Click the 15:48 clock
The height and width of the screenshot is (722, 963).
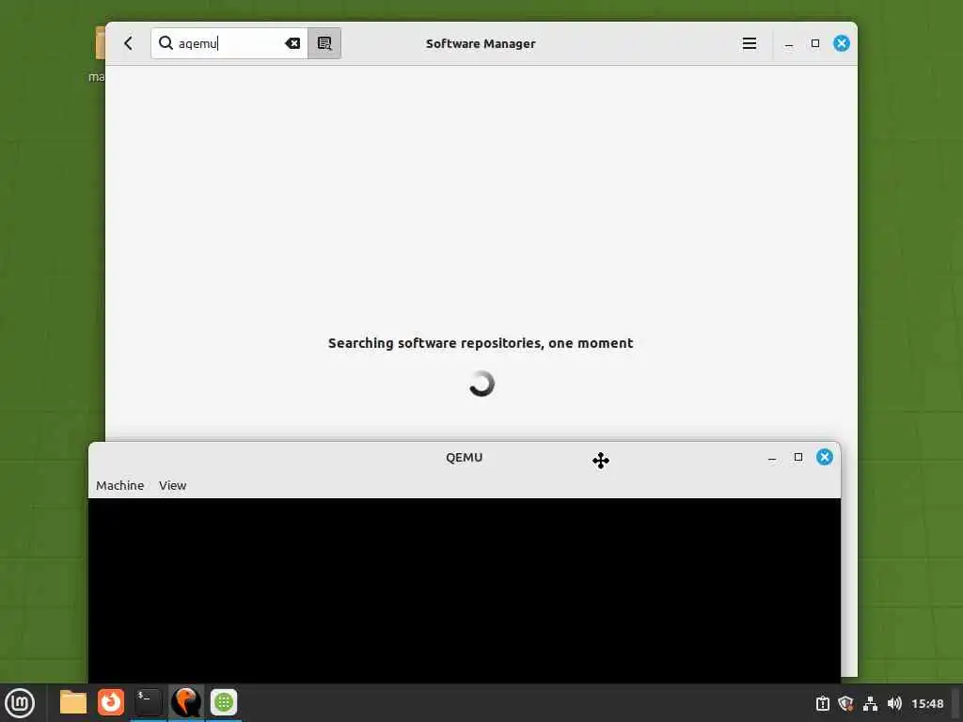[927, 703]
